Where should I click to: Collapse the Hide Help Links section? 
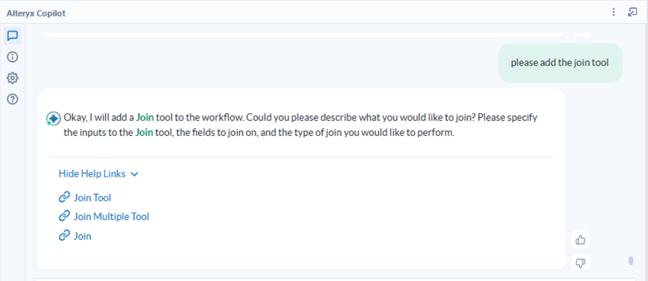tap(98, 174)
